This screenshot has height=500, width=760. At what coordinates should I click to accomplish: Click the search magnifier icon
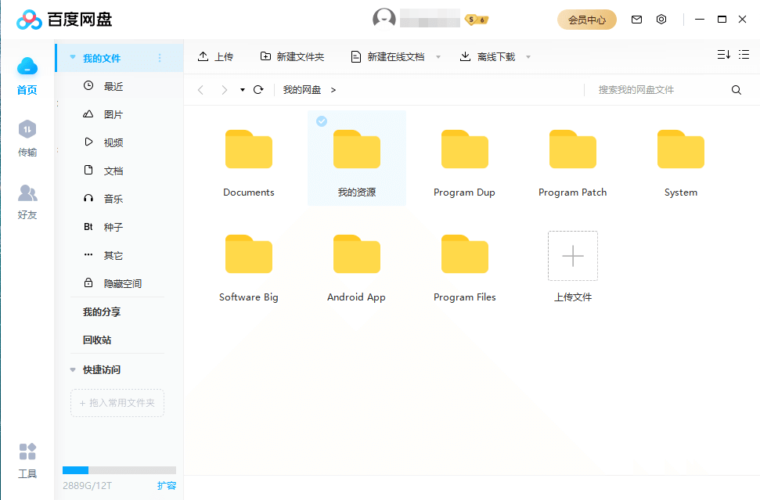click(x=737, y=90)
